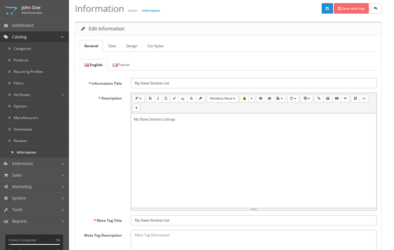This screenshot has height=250, width=394.
Task: Switch to the Data tab
Action: (x=112, y=46)
